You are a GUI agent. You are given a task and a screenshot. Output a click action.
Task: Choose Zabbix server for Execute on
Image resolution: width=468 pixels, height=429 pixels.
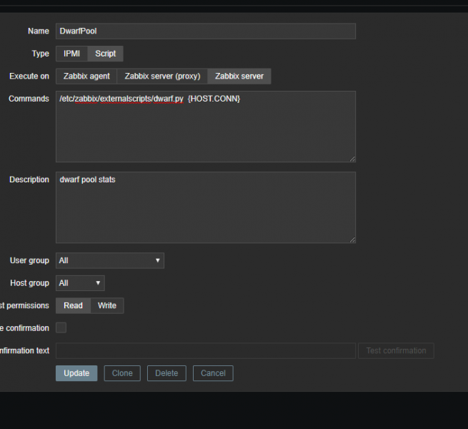click(x=239, y=77)
